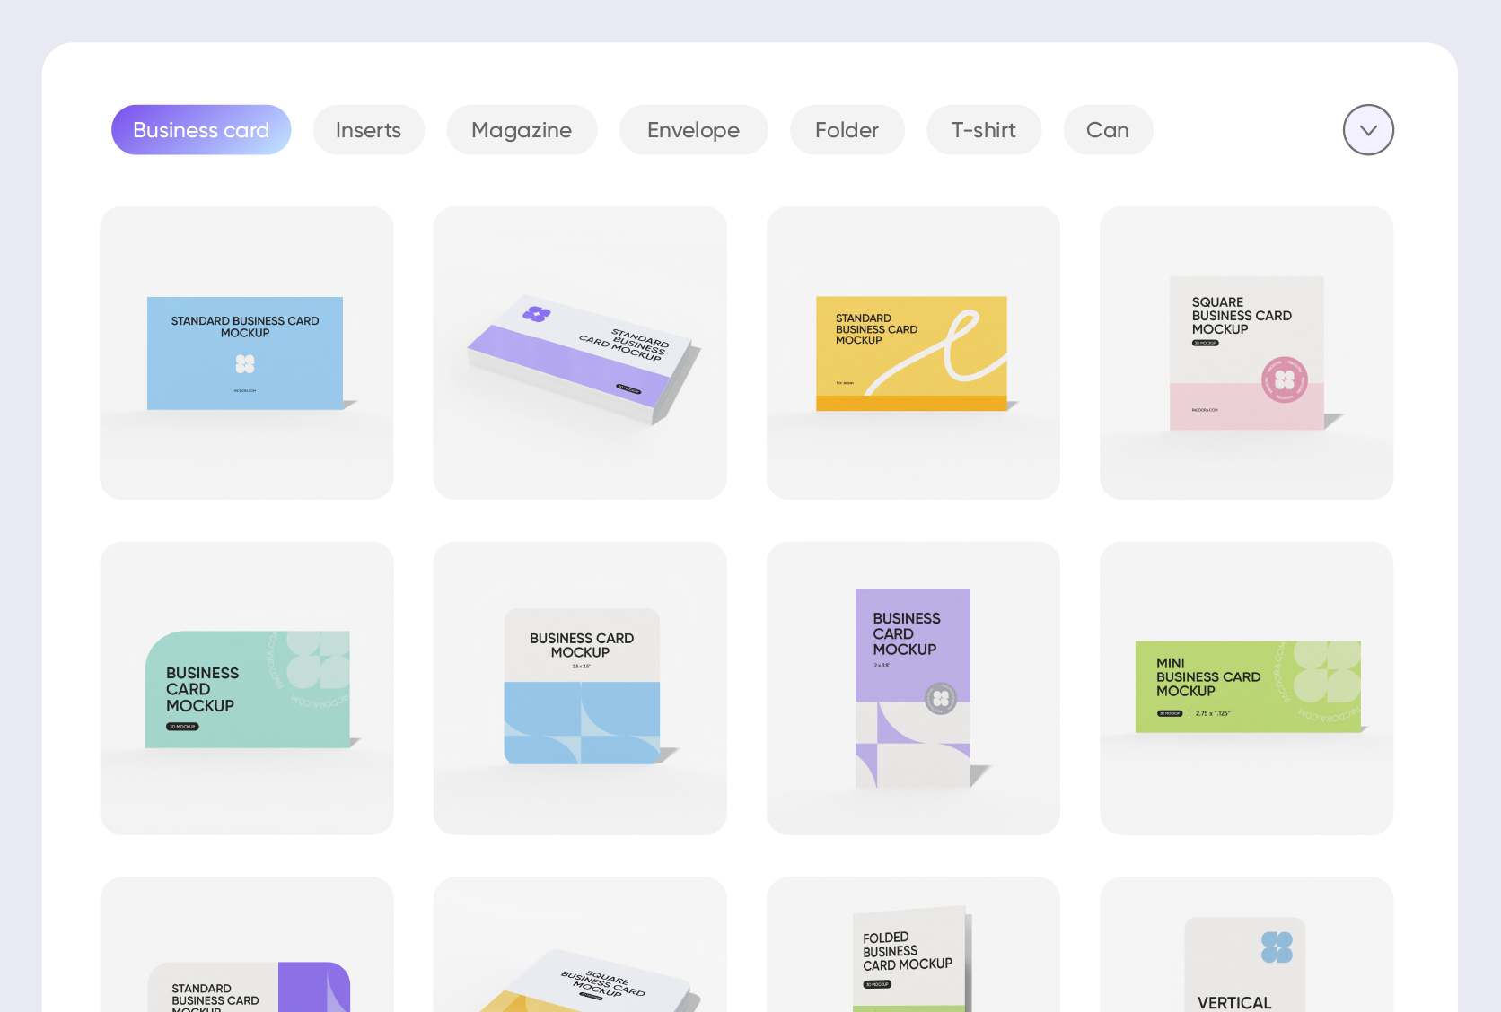Select the Business card filter chip
This screenshot has width=1501, height=1012.
200,129
